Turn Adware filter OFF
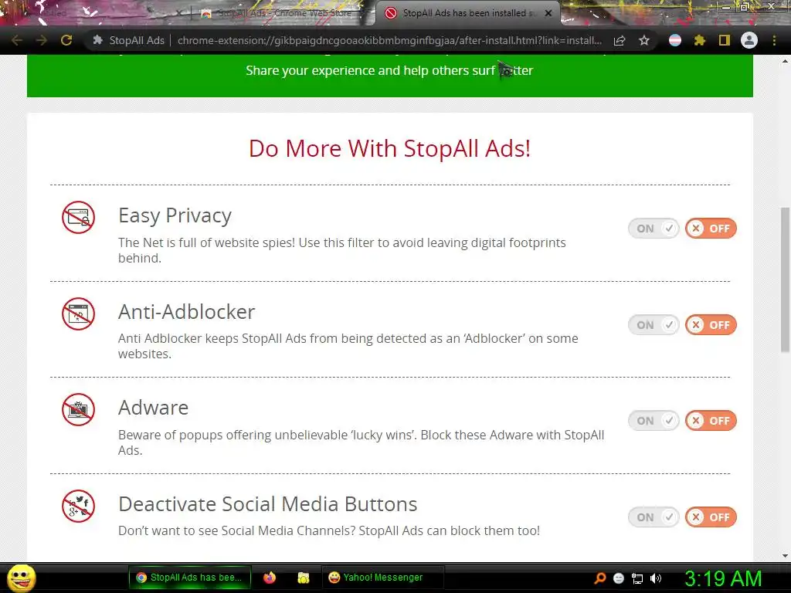This screenshot has height=593, width=791. 711,421
